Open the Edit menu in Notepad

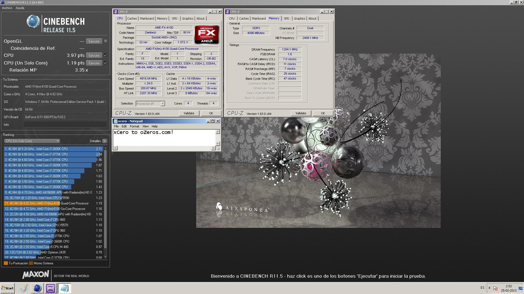[124, 126]
